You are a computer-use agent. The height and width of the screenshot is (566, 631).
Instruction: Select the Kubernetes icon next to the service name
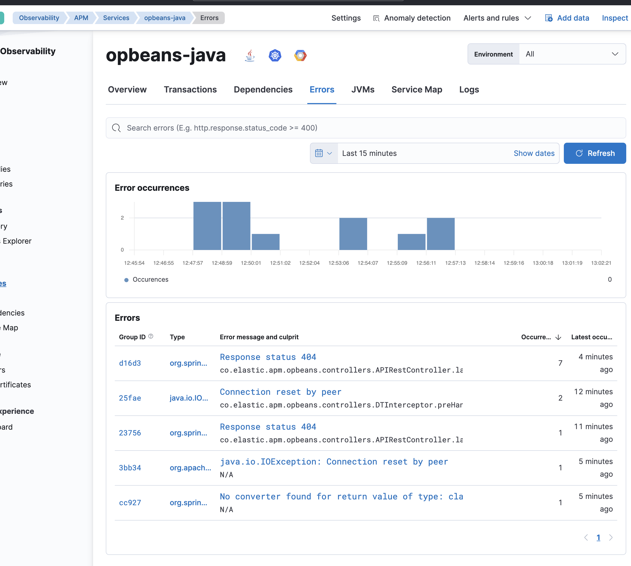pos(275,55)
